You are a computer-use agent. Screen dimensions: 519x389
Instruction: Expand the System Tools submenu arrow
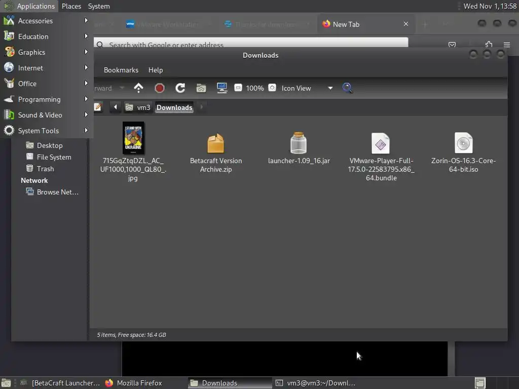pyautogui.click(x=86, y=130)
